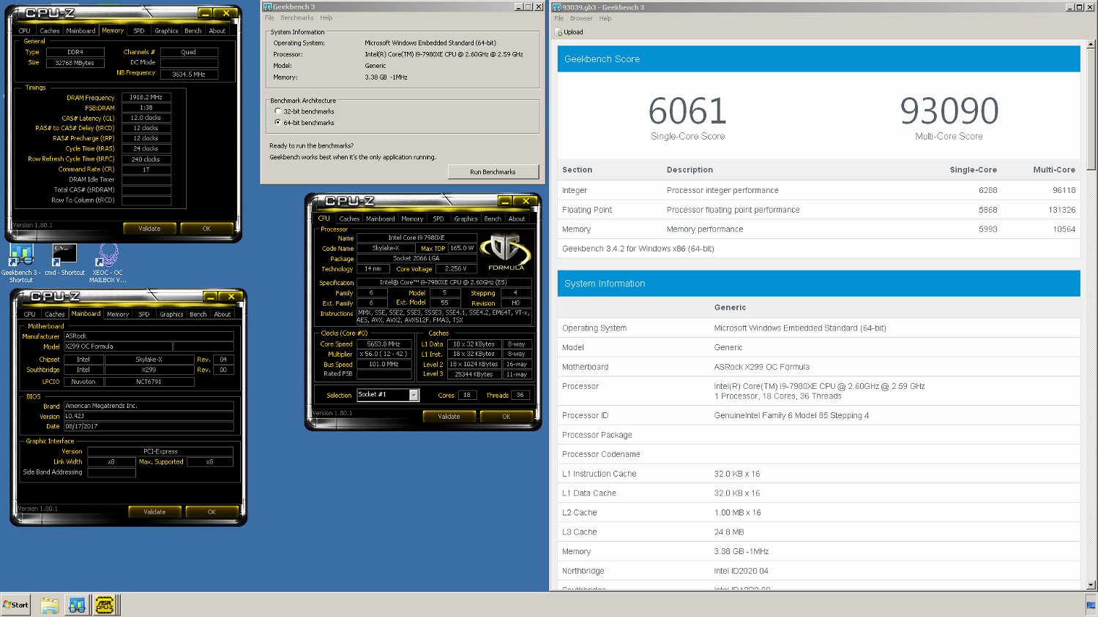This screenshot has width=1098, height=617.
Task: Click the results window vertical scrollbar
Action: click(1091, 110)
